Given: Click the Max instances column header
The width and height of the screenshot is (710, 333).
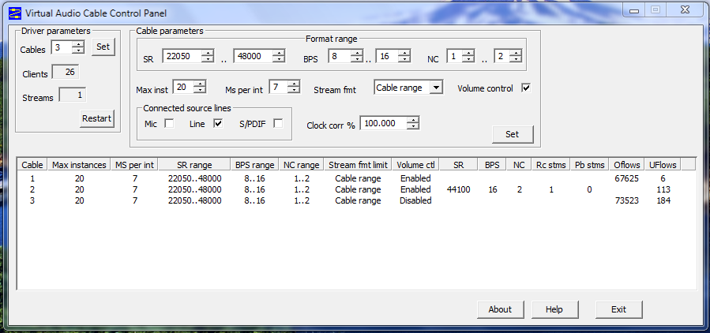Looking at the screenshot, I should pyautogui.click(x=79, y=165).
